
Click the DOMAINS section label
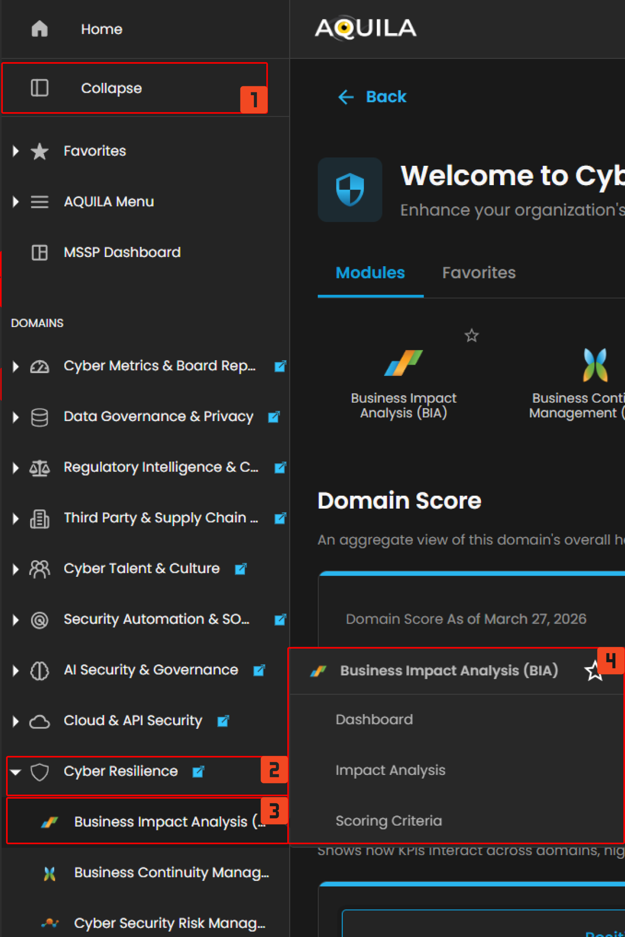tap(37, 323)
